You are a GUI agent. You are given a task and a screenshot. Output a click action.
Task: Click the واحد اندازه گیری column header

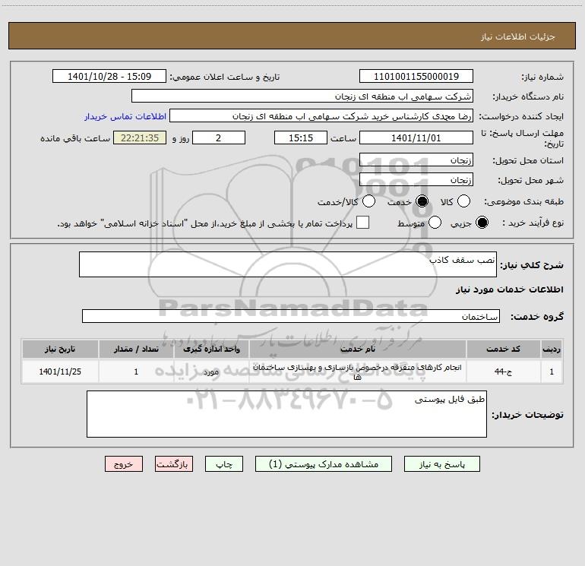click(x=211, y=349)
